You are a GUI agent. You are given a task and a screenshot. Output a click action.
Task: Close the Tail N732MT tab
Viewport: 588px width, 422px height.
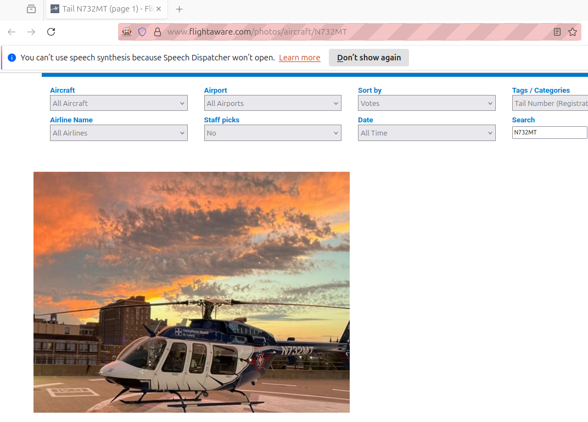(159, 9)
